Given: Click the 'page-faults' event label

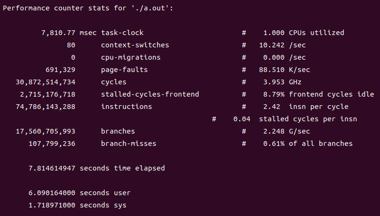Looking at the screenshot, I should tap(124, 70).
